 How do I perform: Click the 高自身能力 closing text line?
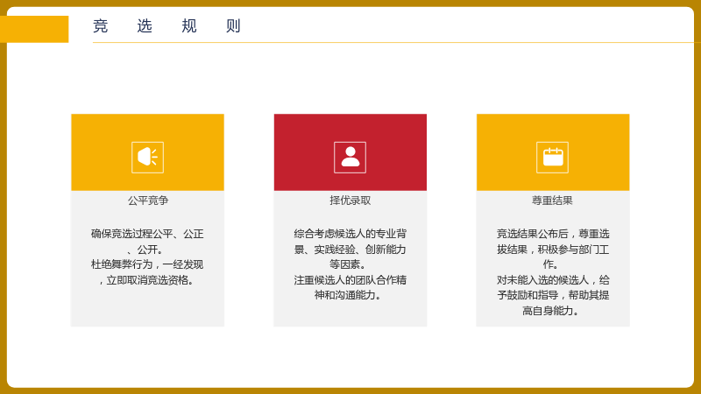550,311
